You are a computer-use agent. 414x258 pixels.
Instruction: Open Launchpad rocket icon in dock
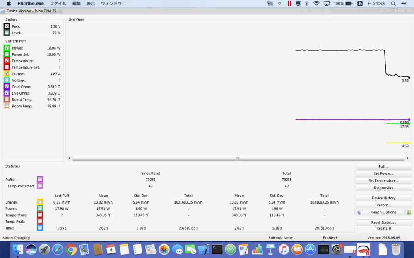44,249
